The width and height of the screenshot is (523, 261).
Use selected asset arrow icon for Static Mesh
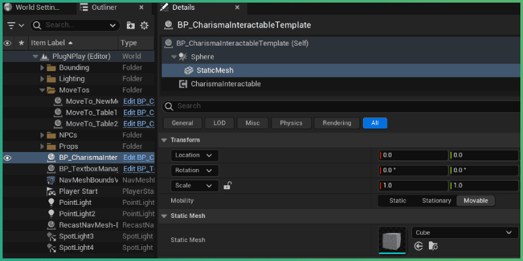[x=419, y=247]
